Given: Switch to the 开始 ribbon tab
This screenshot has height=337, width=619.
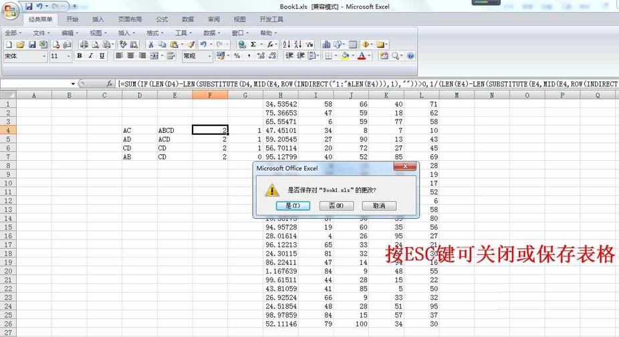Looking at the screenshot, I should tap(72, 19).
